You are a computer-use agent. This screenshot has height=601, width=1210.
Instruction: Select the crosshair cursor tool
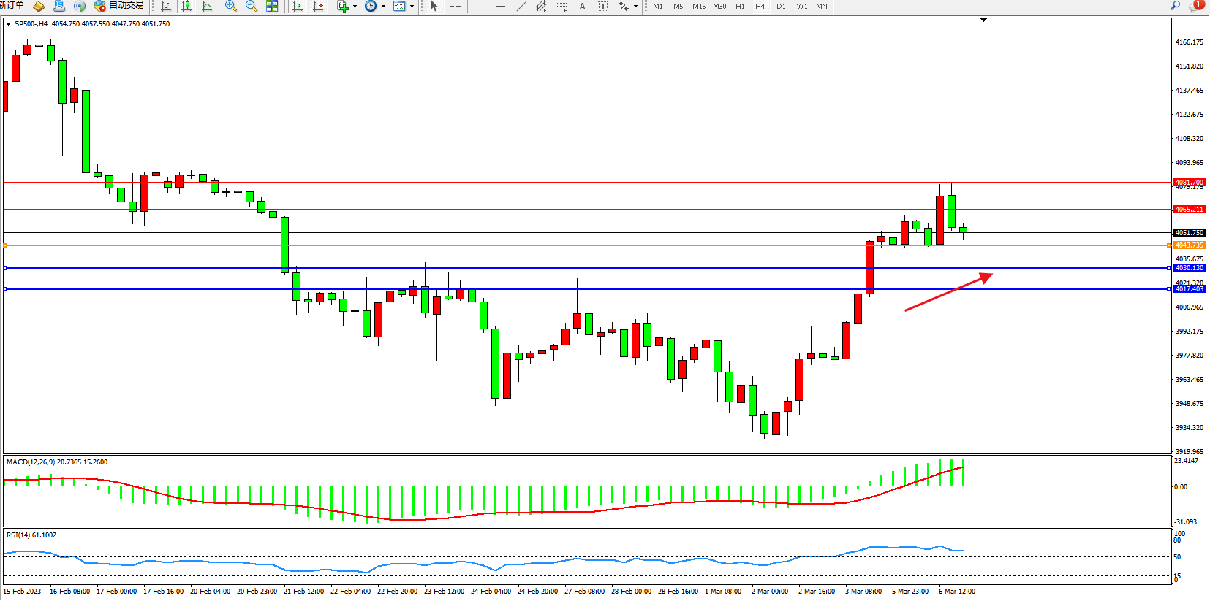click(455, 7)
